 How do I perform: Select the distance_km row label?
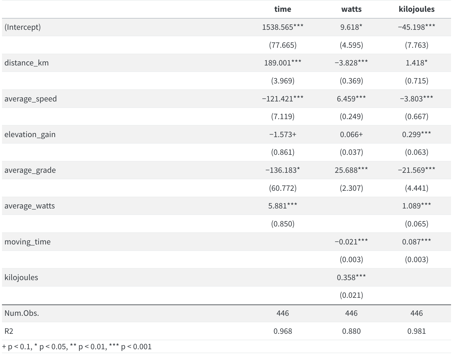pyautogui.click(x=26, y=63)
